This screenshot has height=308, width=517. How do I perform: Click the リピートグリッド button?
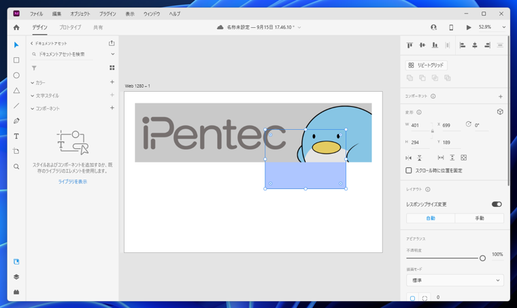(427, 65)
